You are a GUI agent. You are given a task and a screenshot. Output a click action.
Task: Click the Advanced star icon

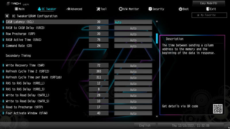(68, 9)
